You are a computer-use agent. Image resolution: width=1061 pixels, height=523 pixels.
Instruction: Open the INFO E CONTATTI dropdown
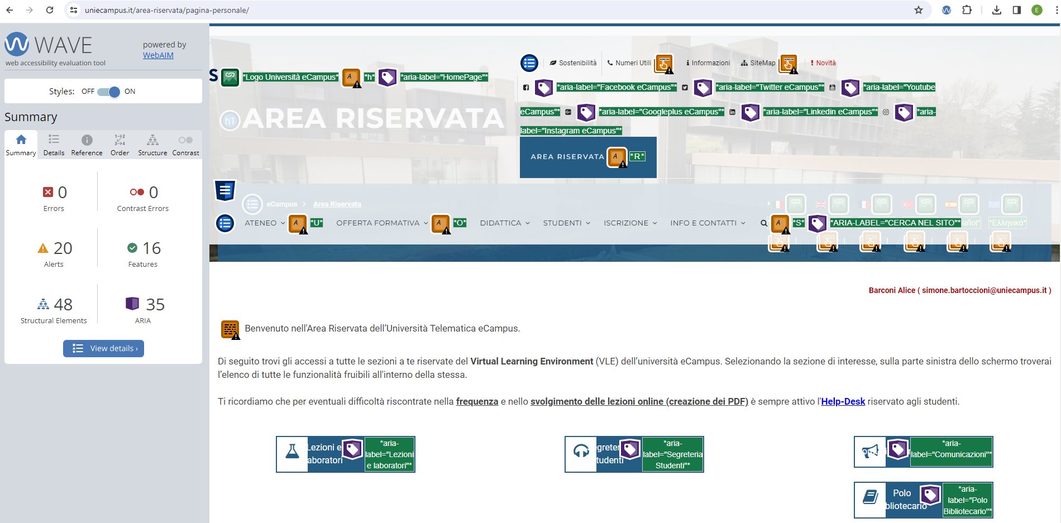click(x=708, y=223)
